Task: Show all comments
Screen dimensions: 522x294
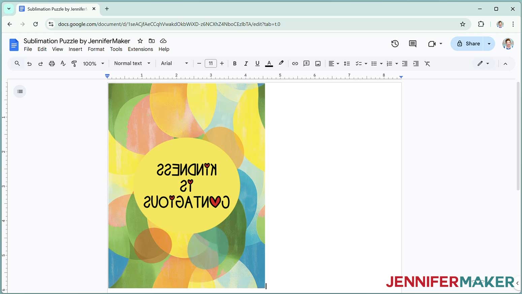Action: pyautogui.click(x=413, y=44)
